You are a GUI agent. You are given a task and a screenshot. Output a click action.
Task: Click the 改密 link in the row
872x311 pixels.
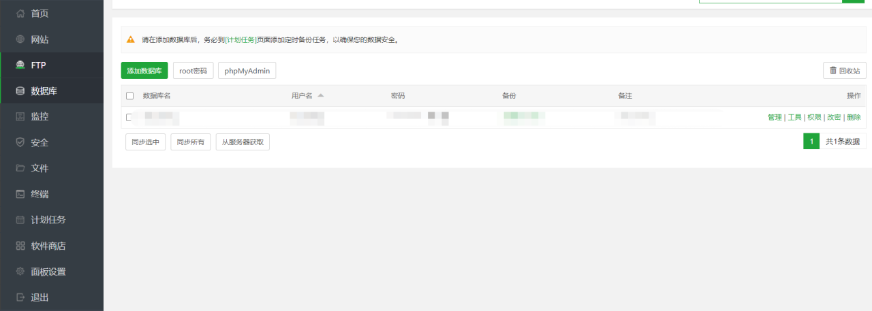pyautogui.click(x=834, y=117)
